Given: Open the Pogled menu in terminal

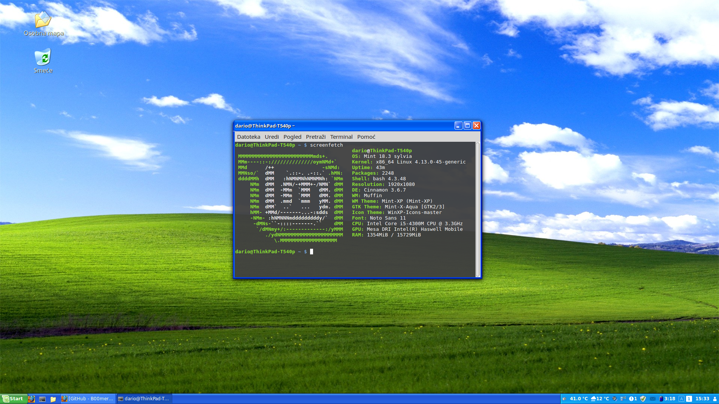Looking at the screenshot, I should click(x=292, y=137).
